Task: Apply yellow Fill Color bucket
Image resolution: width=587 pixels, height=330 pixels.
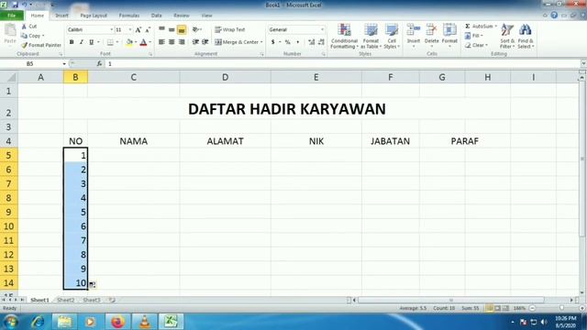Action: (x=129, y=42)
